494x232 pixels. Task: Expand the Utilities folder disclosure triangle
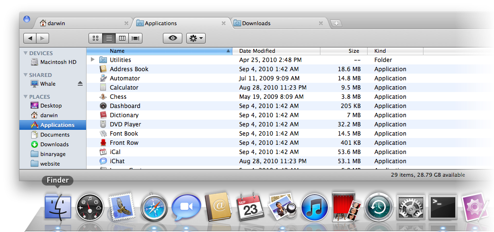pos(92,60)
